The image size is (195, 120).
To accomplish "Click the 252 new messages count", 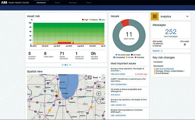I will pos(171,32).
